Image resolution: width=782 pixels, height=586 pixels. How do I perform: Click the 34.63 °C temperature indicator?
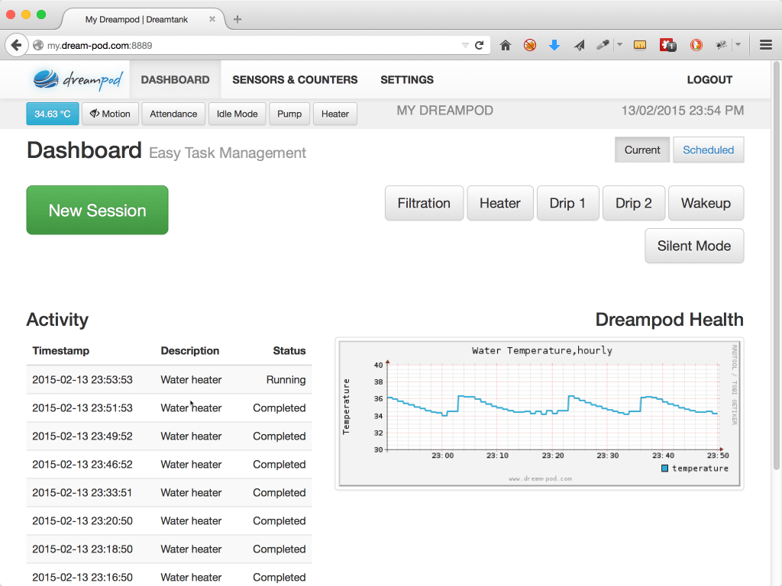[53, 114]
